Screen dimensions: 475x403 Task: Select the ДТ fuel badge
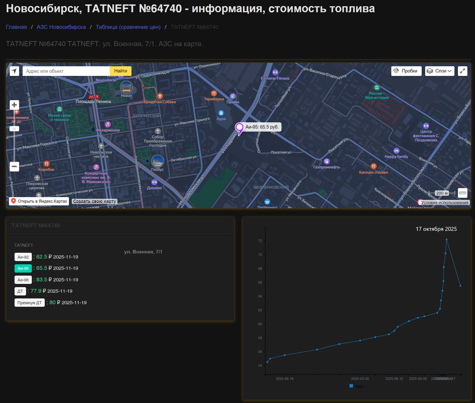[20, 291]
